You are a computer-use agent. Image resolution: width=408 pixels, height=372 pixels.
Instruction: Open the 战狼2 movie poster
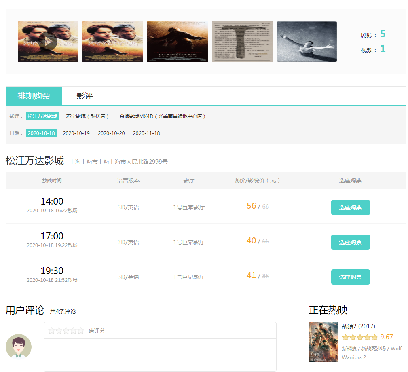(x=323, y=342)
